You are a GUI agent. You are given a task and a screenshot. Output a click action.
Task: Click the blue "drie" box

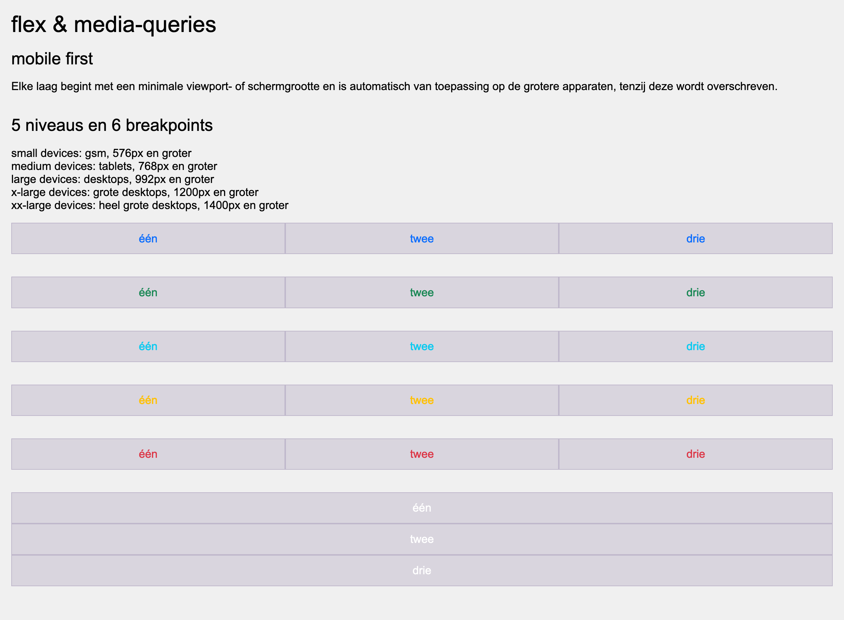point(696,239)
